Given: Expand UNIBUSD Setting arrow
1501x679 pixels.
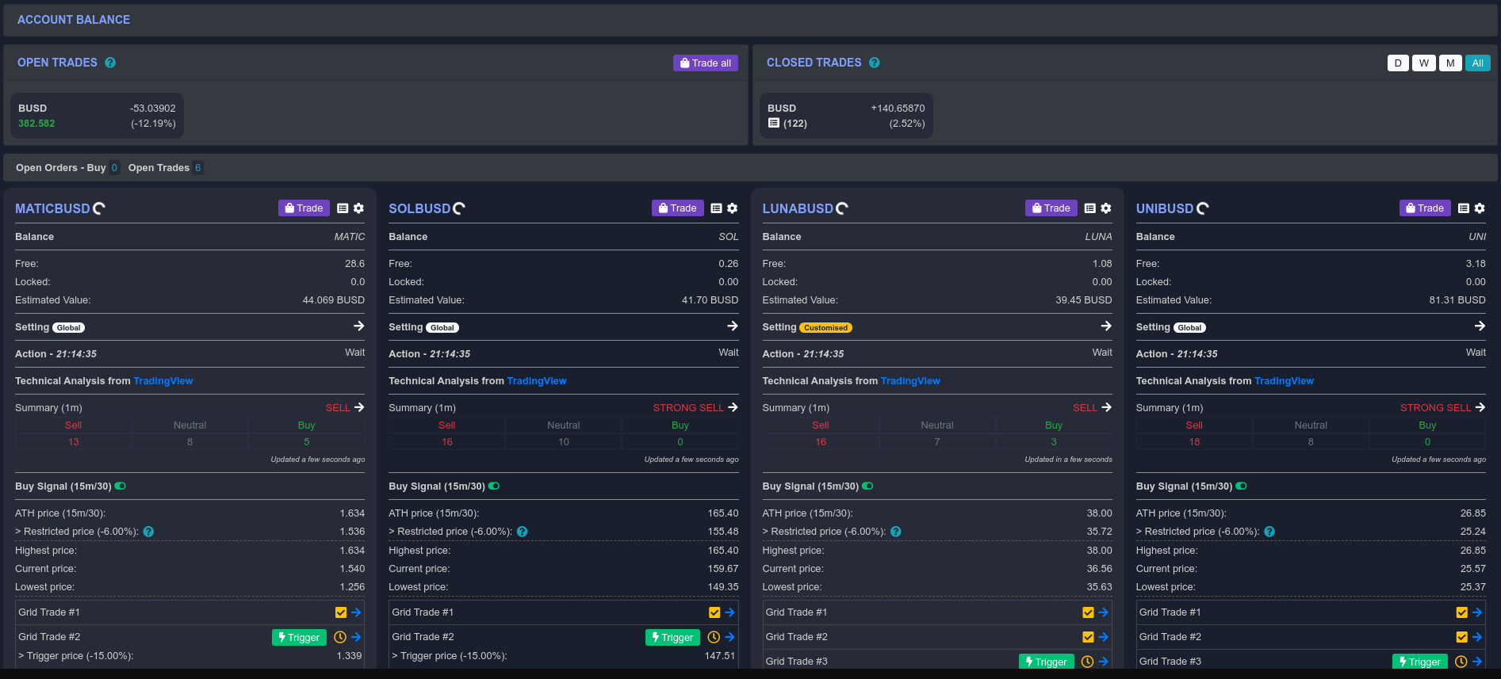Looking at the screenshot, I should click(1480, 326).
